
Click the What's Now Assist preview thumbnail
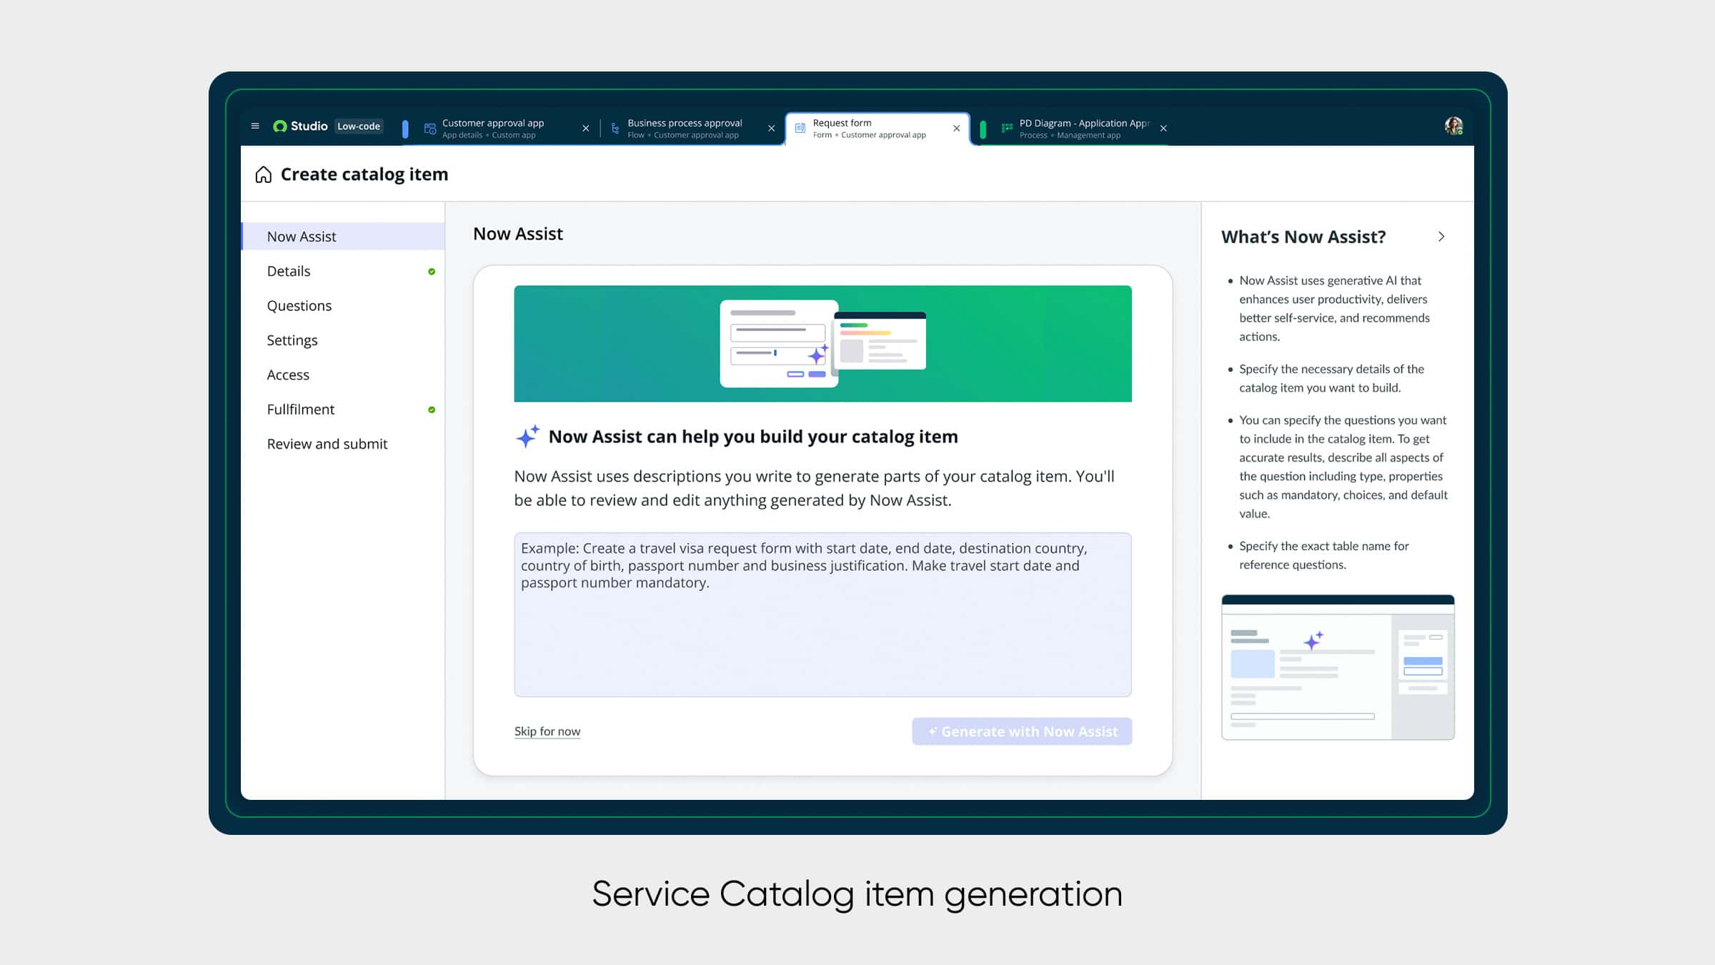pyautogui.click(x=1338, y=667)
